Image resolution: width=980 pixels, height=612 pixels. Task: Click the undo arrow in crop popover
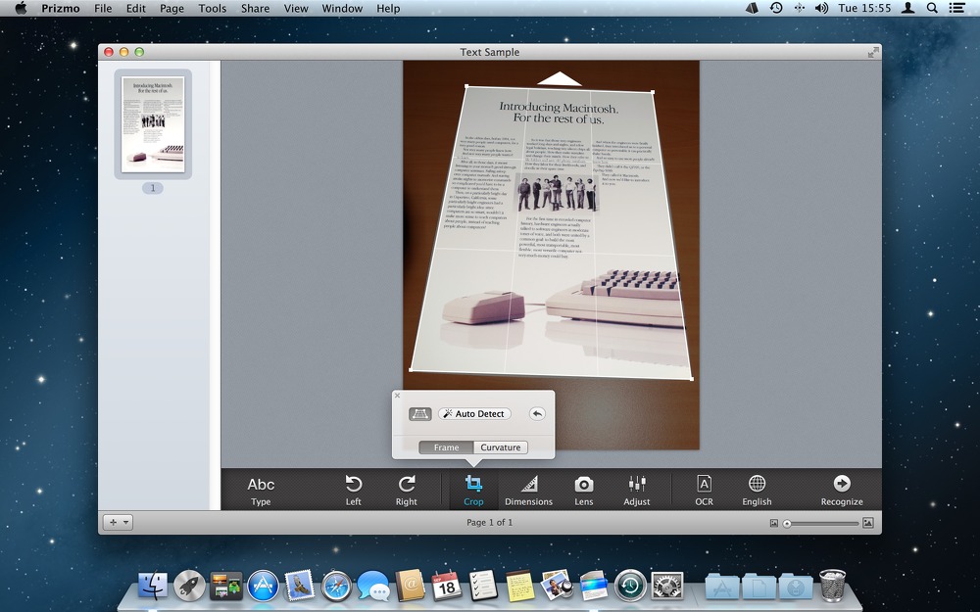(x=537, y=413)
